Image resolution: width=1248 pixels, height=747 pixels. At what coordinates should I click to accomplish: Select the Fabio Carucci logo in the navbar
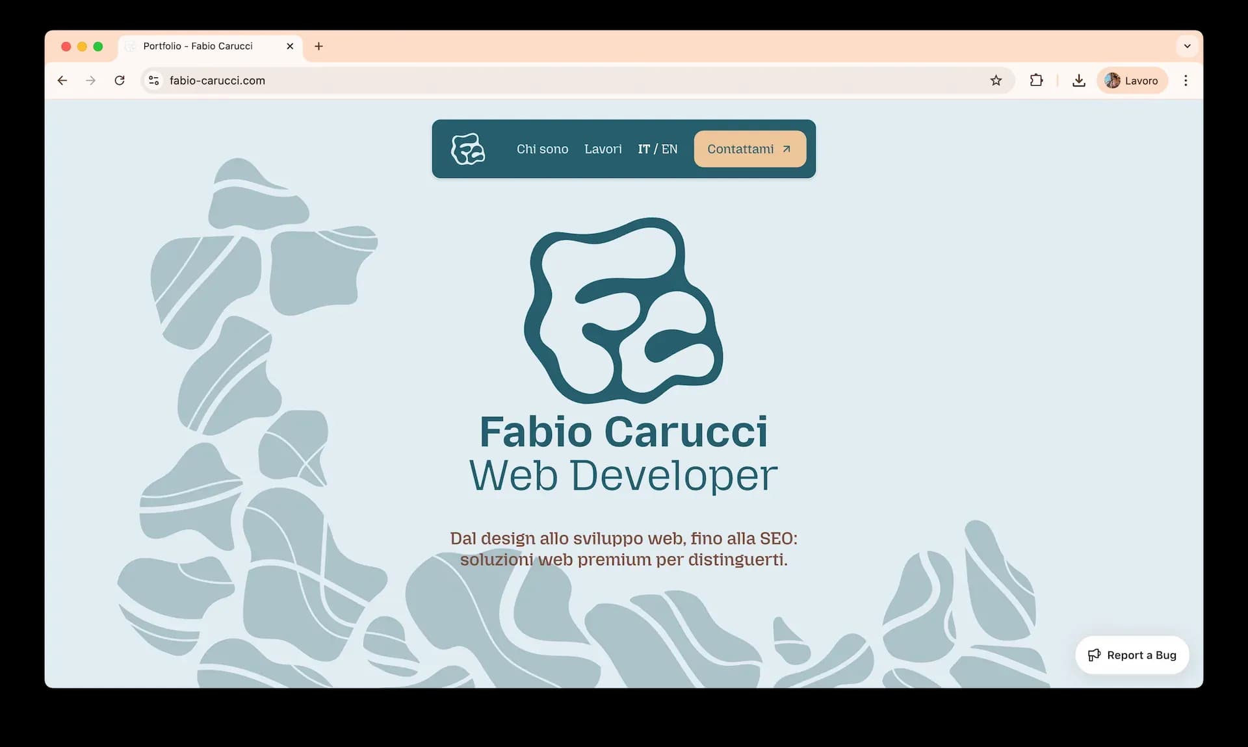coord(468,149)
